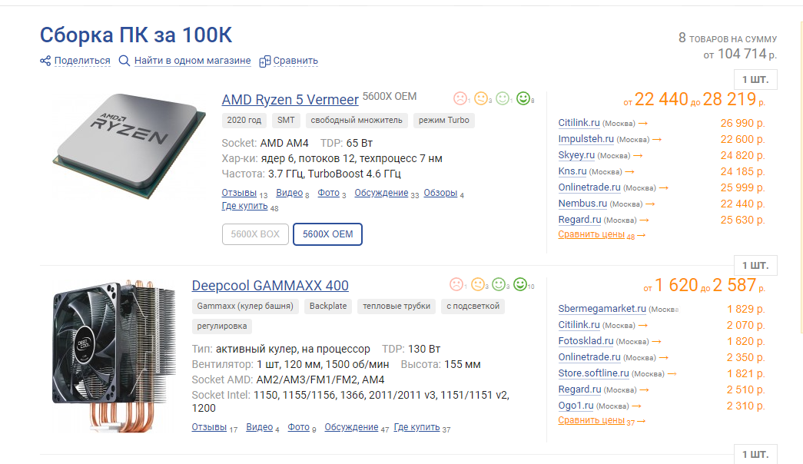Click the Backplate tag

pos(328,307)
